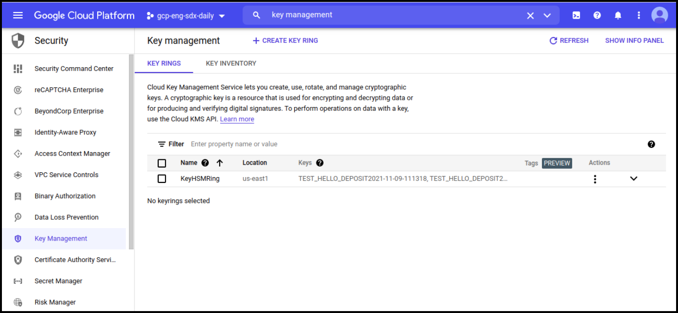Open the Security Command Center section

(x=74, y=68)
